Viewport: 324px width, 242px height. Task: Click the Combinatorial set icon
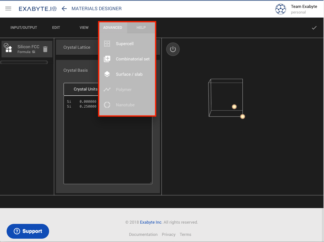107,59
